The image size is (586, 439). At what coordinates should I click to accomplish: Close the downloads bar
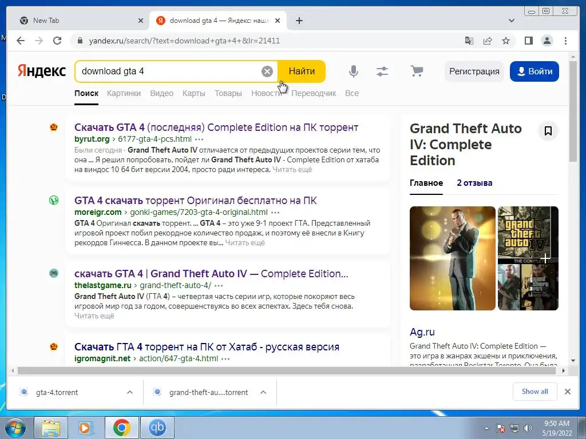(x=567, y=392)
